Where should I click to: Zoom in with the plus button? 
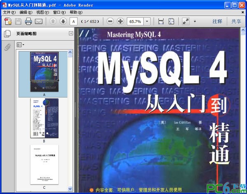coord(120,21)
